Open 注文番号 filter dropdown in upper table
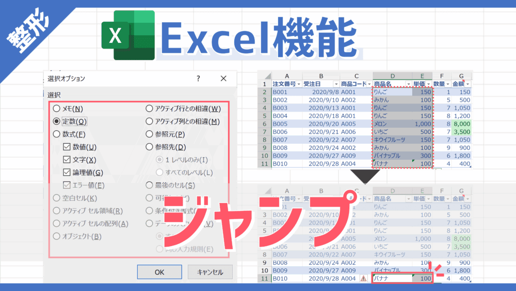The image size is (516, 291). click(x=298, y=84)
